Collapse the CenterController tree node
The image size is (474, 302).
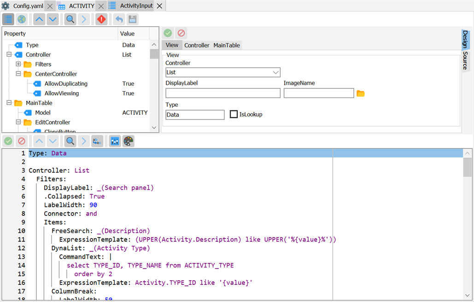[x=18, y=74]
